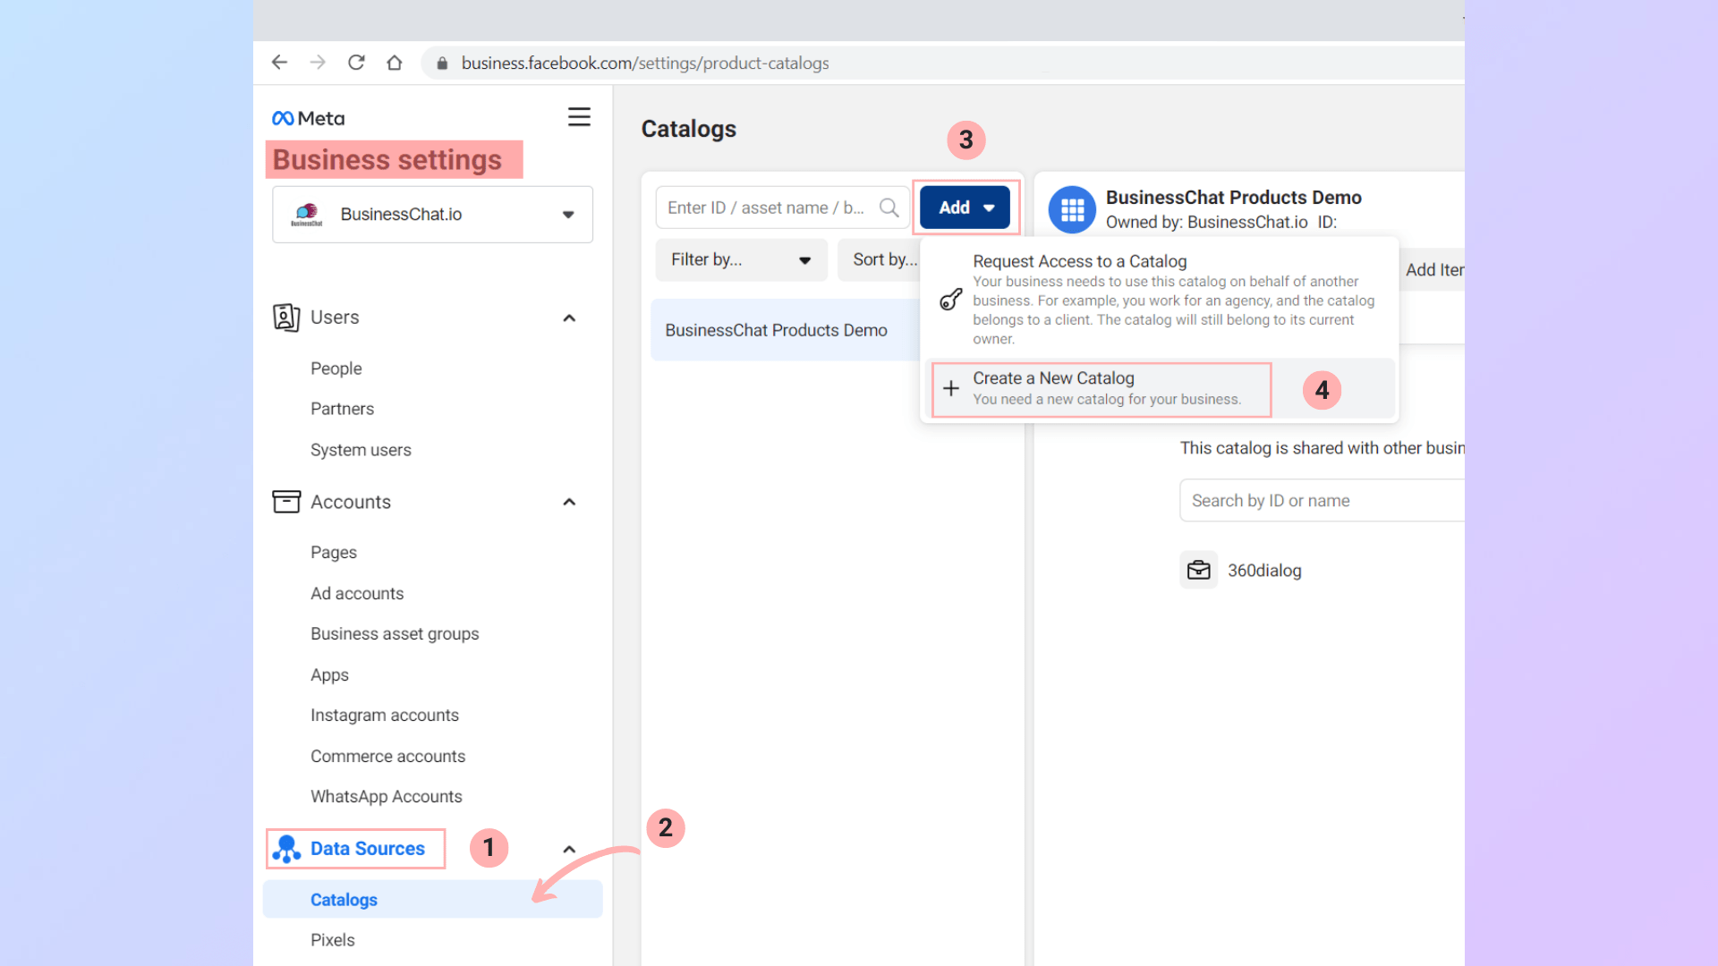
Task: Select BusinessChat Products Demo in catalog list
Action: [x=776, y=330]
